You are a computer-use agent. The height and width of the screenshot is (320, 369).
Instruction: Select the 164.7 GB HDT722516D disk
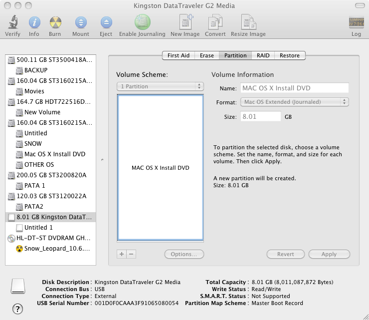click(50, 102)
